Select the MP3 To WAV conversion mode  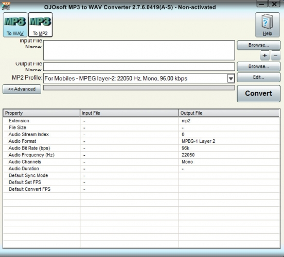[x=15, y=25]
